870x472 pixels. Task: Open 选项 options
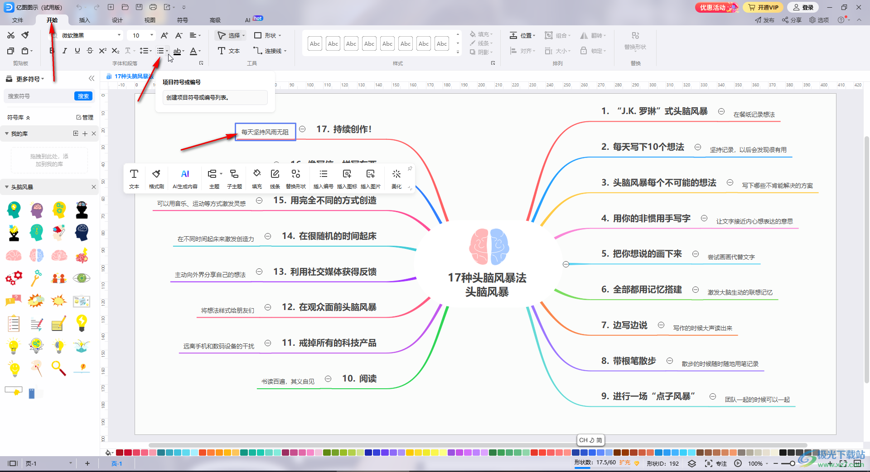(819, 20)
